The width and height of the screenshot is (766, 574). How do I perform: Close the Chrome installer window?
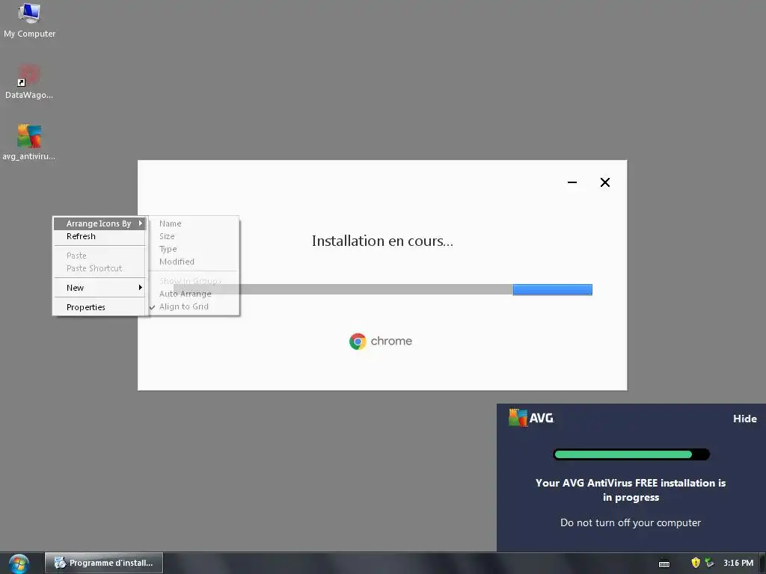[604, 182]
